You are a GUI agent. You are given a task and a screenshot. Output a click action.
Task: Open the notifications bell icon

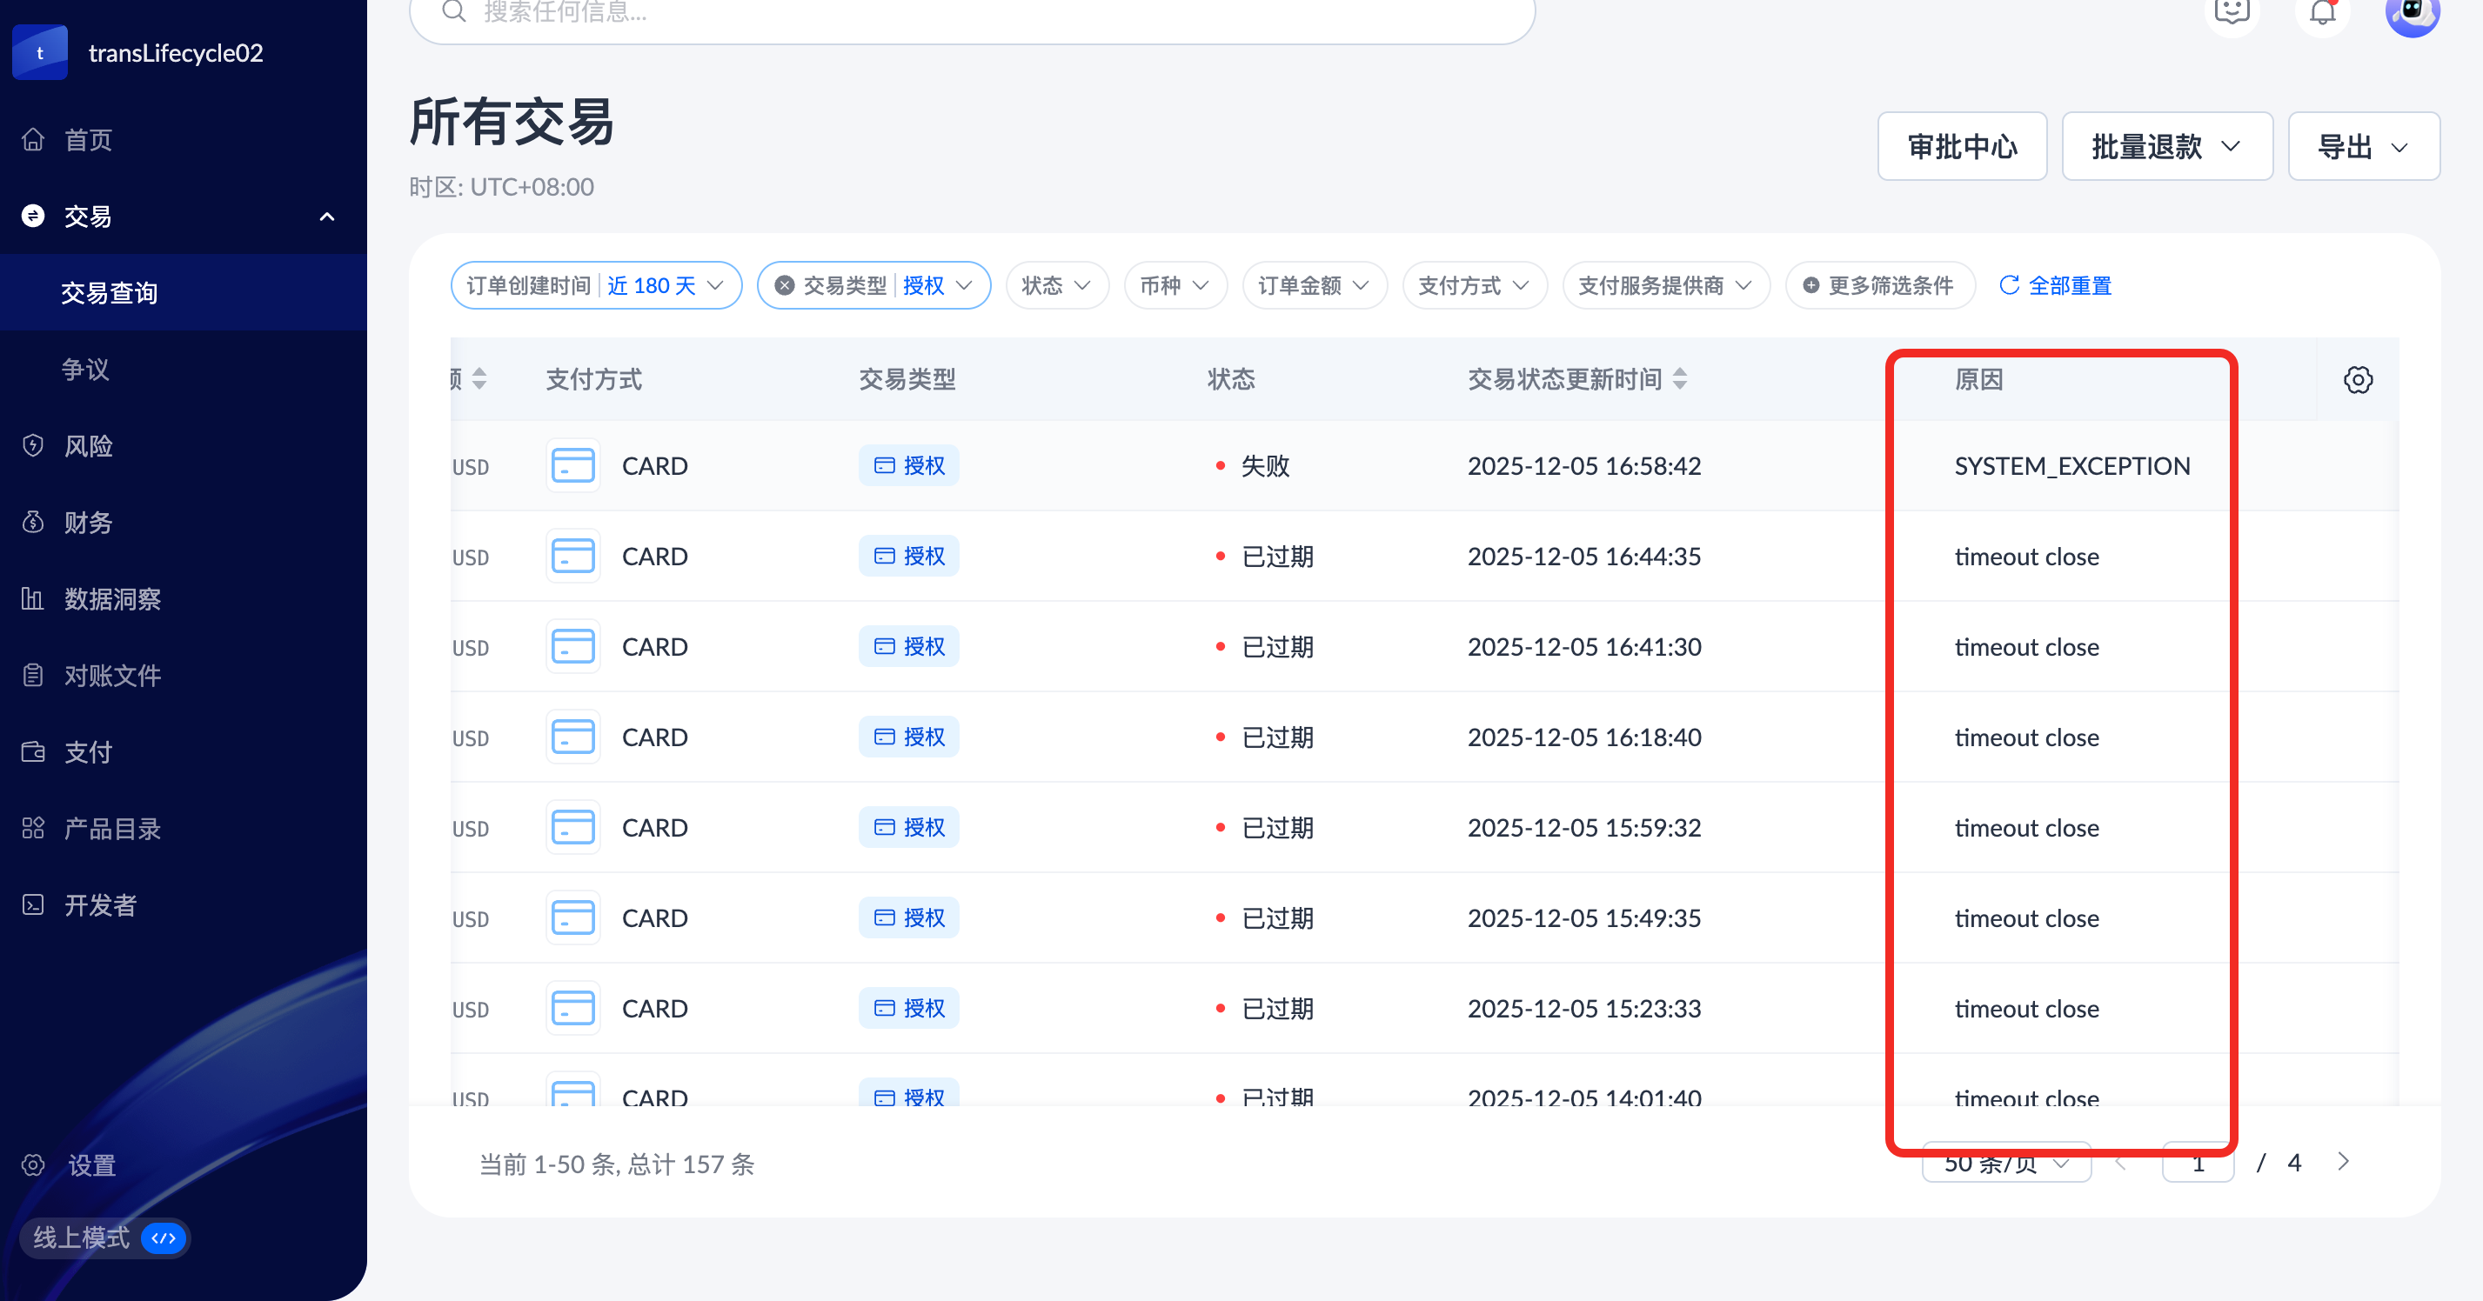2322,14
